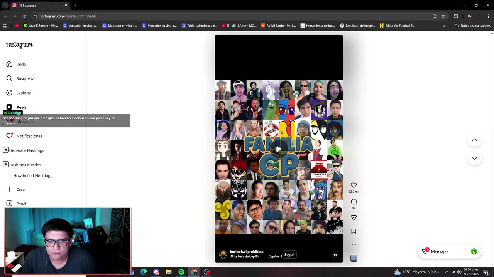Open How to find Hashtags
Image resolution: width=494 pixels, height=277 pixels.
pyautogui.click(x=33, y=176)
